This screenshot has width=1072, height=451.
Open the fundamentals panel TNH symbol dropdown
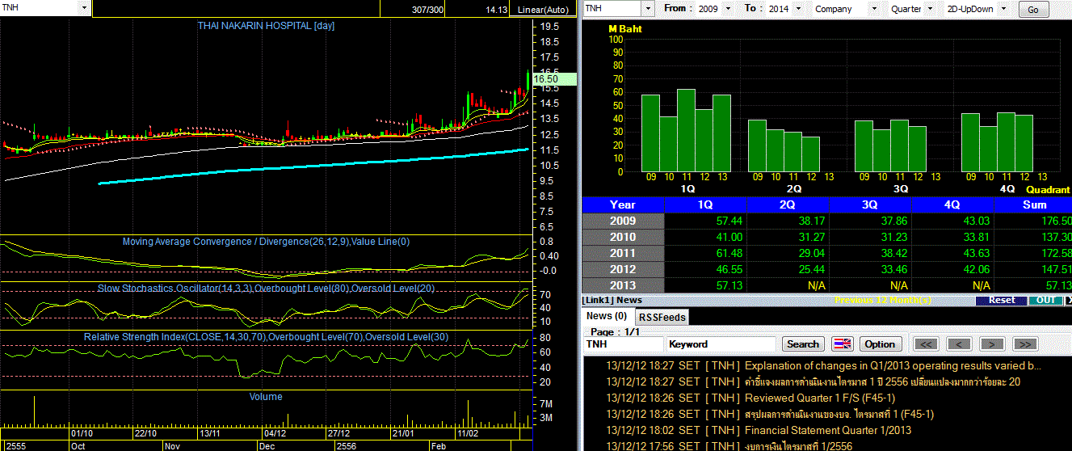coord(647,8)
